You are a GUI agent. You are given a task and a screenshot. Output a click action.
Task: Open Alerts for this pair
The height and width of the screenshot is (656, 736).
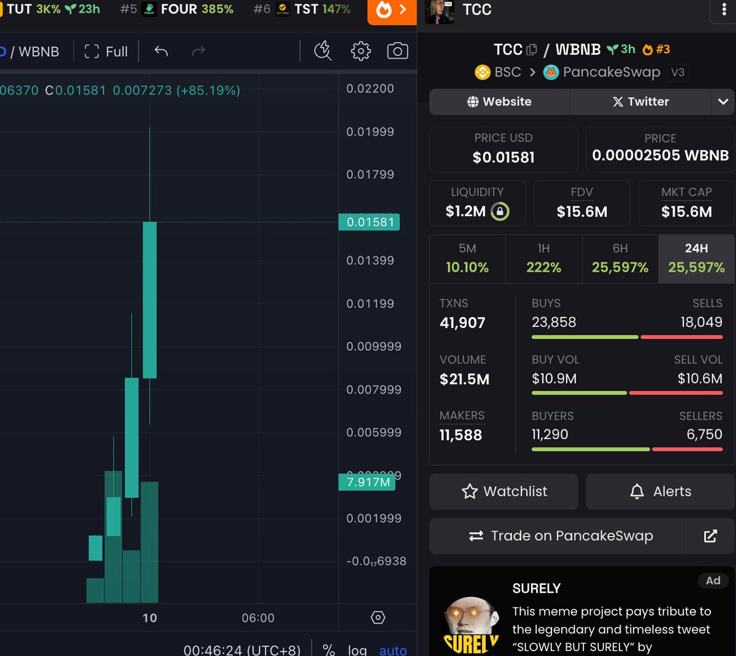(660, 492)
